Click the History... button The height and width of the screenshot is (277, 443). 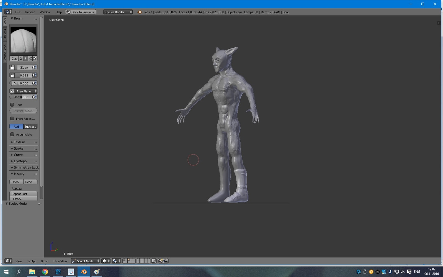[x=24, y=199]
